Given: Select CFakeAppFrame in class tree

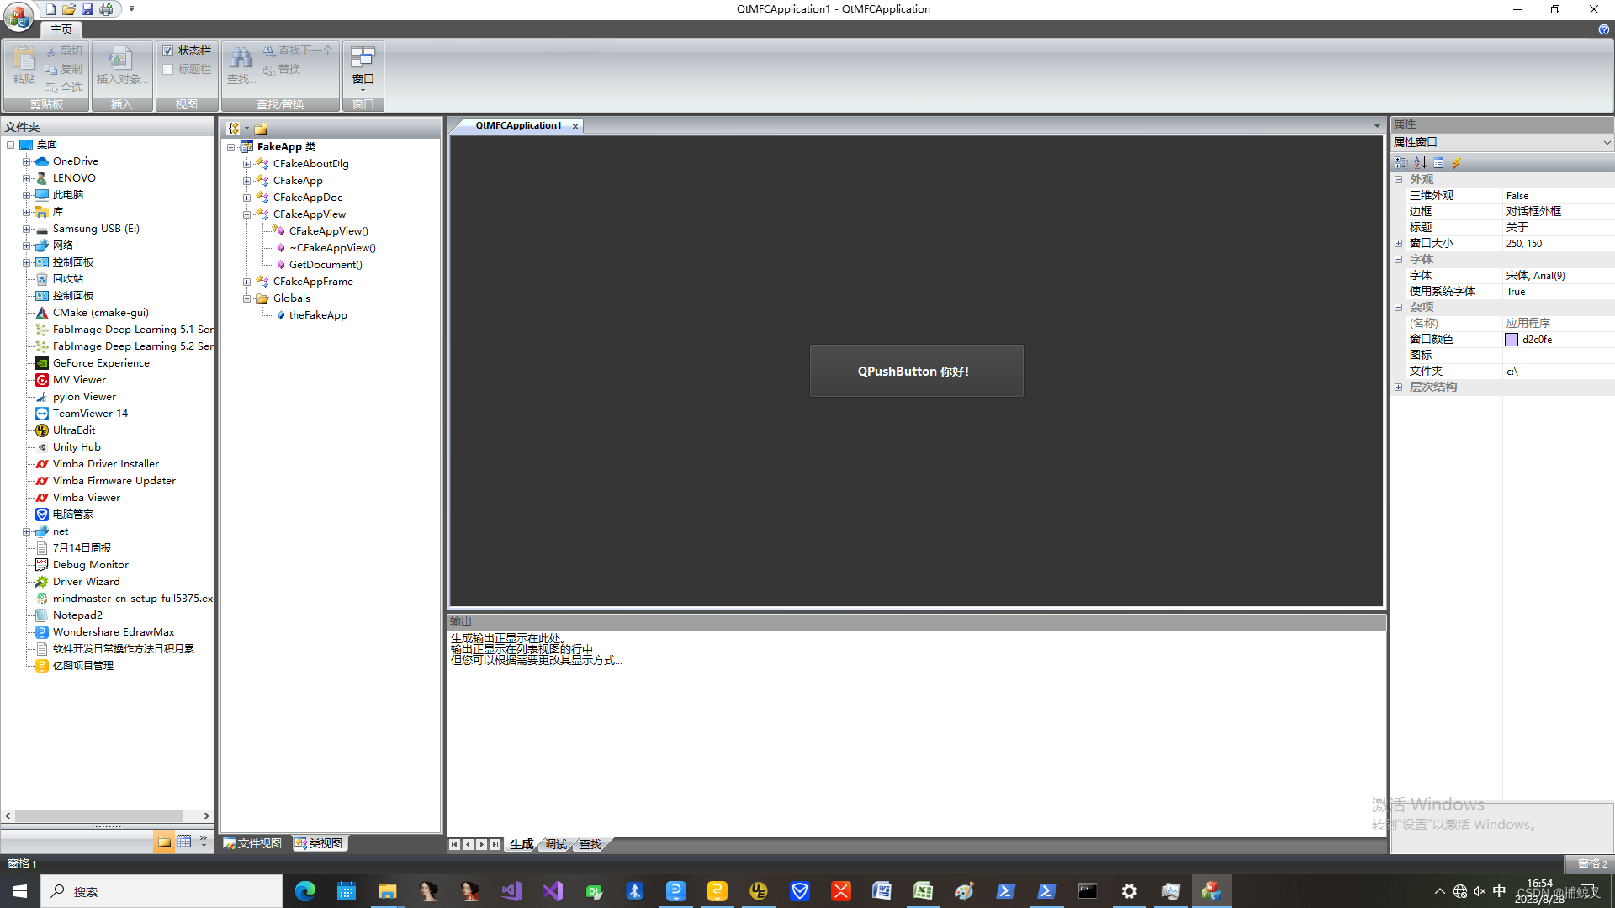Looking at the screenshot, I should [313, 281].
